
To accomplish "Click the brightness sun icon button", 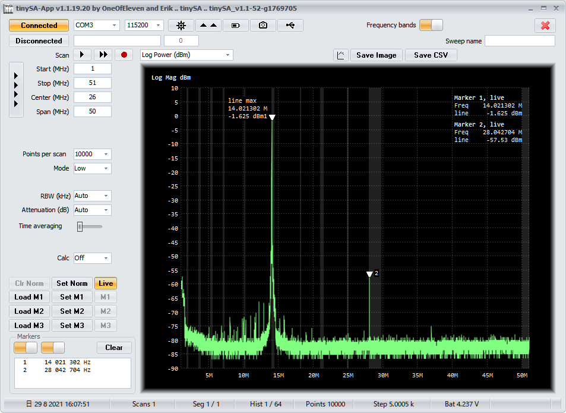I will click(x=181, y=26).
